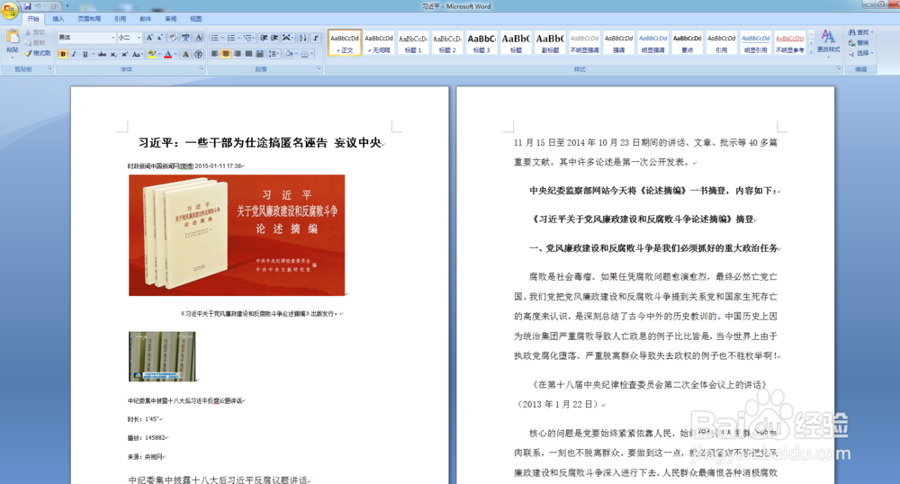Toggle bold formatting
This screenshot has height=484, width=900.
63,55
